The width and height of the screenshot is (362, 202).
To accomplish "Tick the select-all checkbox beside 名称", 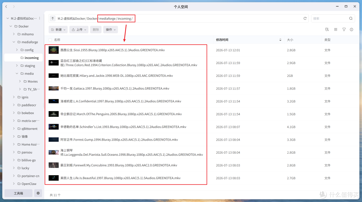I will pyautogui.click(x=50, y=40).
